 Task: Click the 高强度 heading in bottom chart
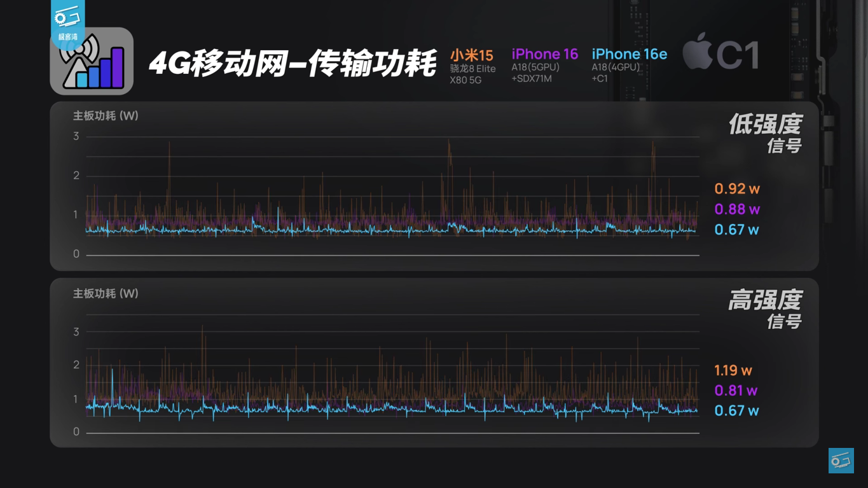click(765, 300)
